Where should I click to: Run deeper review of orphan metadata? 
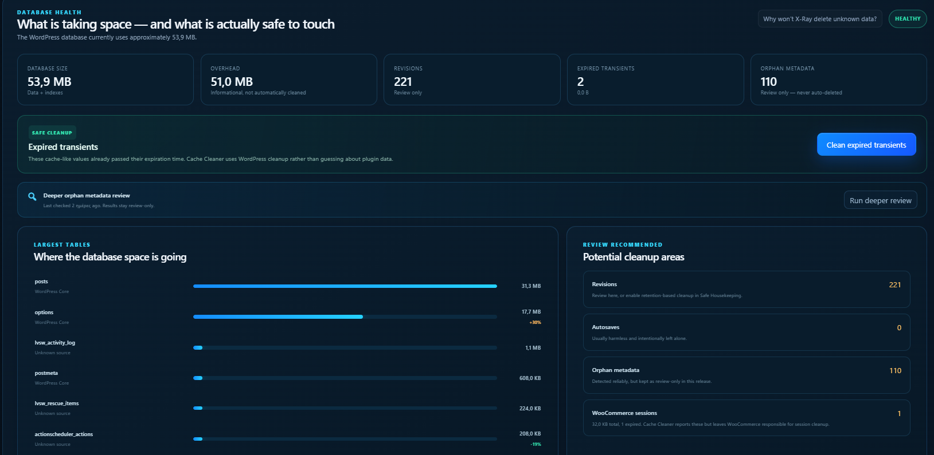pyautogui.click(x=880, y=200)
